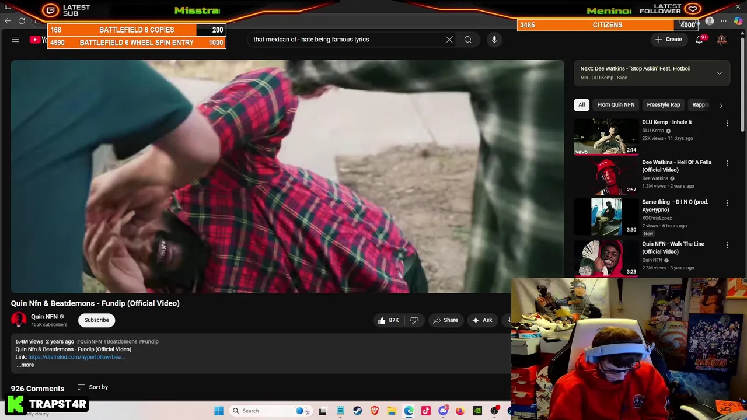
Task: Open Task View in the taskbar
Action: 322,411
